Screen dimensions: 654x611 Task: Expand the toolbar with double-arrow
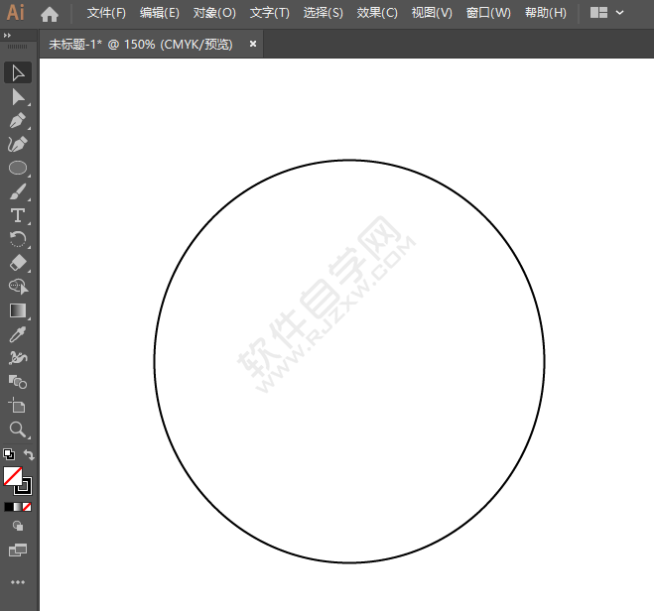[x=9, y=35]
